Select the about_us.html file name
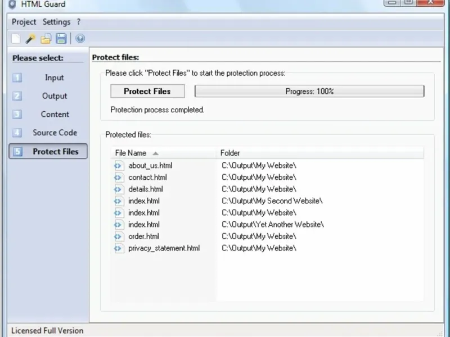This screenshot has width=450, height=337. tap(150, 166)
